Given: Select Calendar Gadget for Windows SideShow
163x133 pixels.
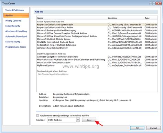Looking at the screenshot, I should click(x=97, y=57).
